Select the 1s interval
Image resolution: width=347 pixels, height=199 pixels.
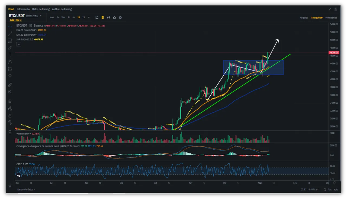58,18
